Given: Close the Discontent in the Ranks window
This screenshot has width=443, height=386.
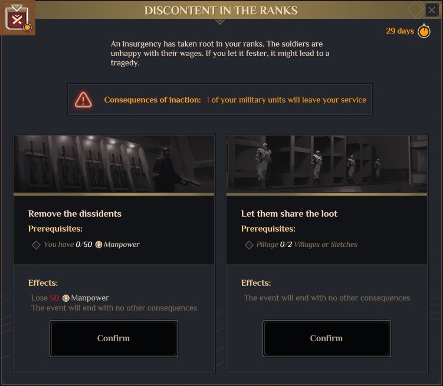Looking at the screenshot, I should pyautogui.click(x=432, y=10).
